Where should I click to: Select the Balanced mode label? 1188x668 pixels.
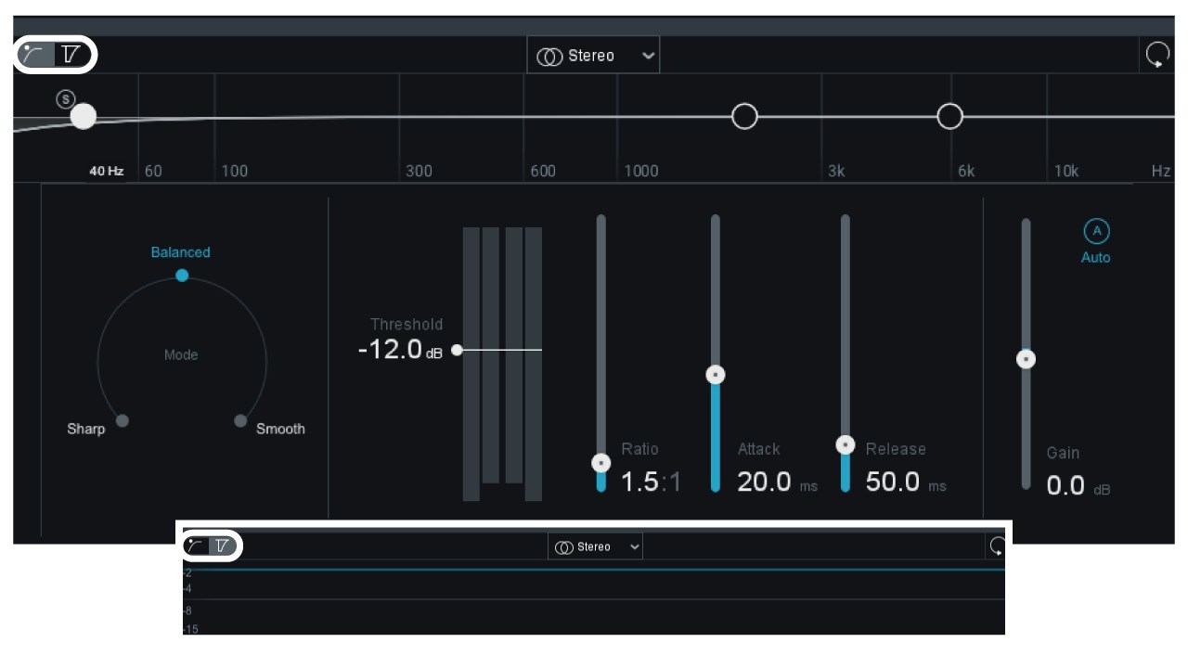(181, 251)
